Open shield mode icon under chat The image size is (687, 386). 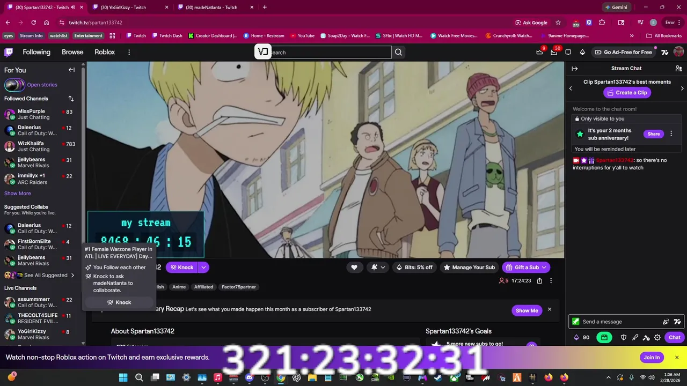tap(624, 337)
